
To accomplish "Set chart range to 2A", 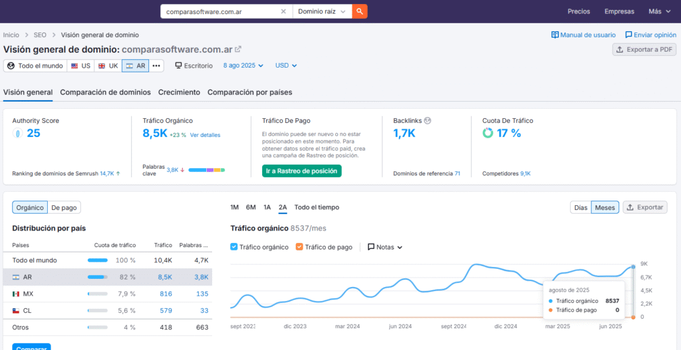I will (x=283, y=207).
